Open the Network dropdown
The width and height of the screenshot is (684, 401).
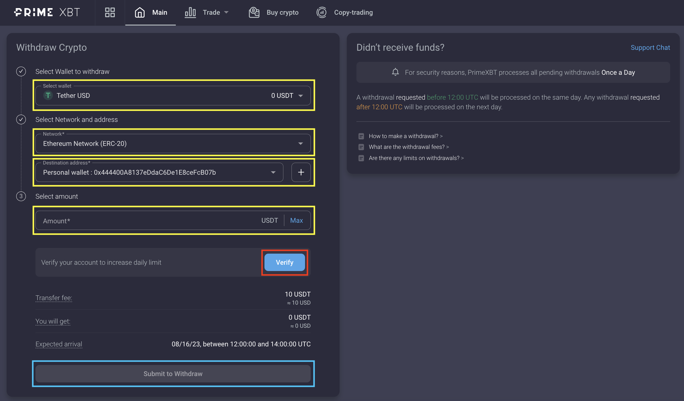[301, 143]
